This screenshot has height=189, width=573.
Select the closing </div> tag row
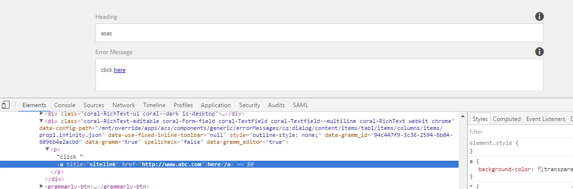tap(54, 179)
